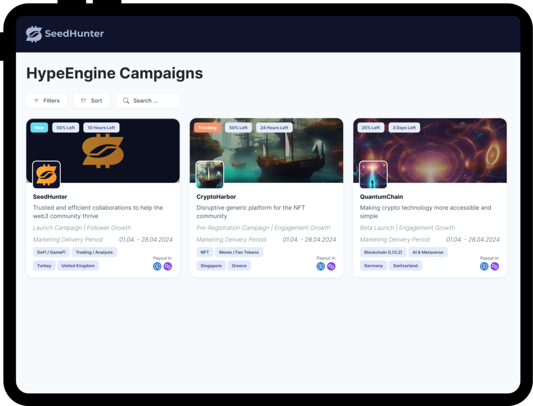Select the Trading / Analysis tag
The height and width of the screenshot is (406, 533).
click(94, 252)
